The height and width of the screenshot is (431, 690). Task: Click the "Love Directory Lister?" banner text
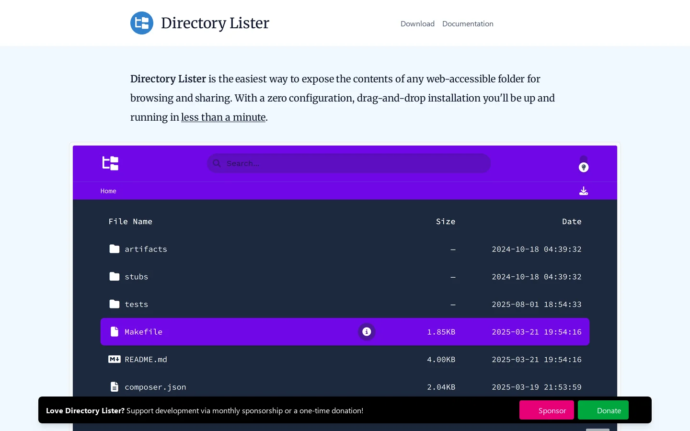[85, 410]
